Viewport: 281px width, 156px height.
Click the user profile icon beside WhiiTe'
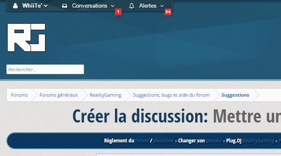pos(15,6)
